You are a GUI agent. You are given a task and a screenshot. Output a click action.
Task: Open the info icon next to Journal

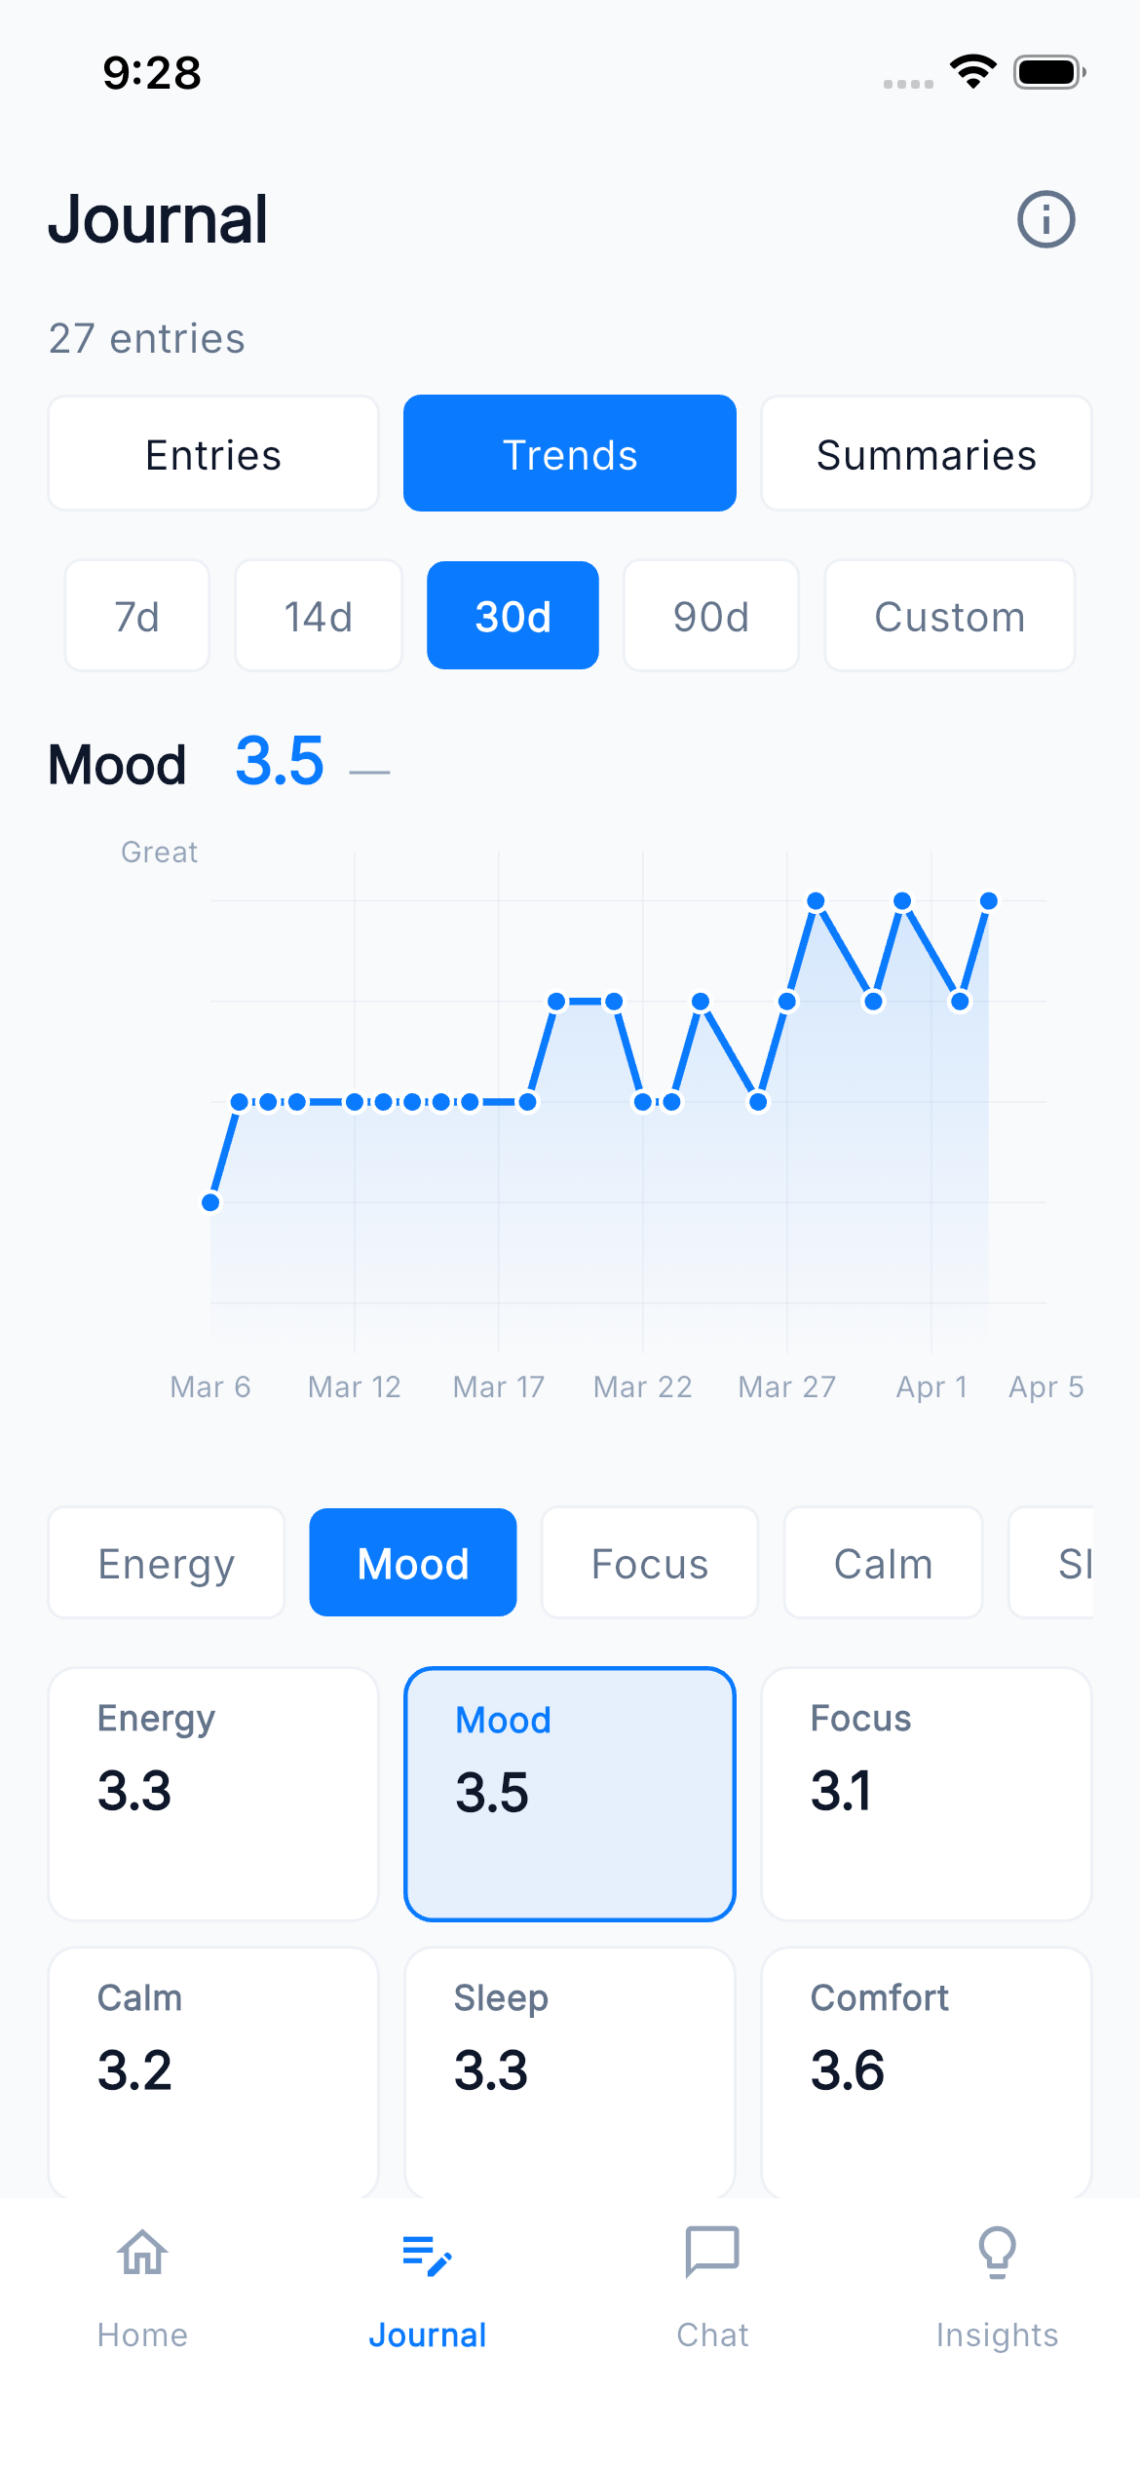coord(1045,219)
